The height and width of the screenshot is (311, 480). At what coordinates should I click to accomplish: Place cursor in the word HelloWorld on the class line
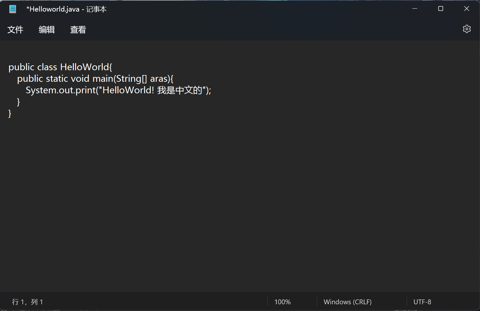(85, 67)
